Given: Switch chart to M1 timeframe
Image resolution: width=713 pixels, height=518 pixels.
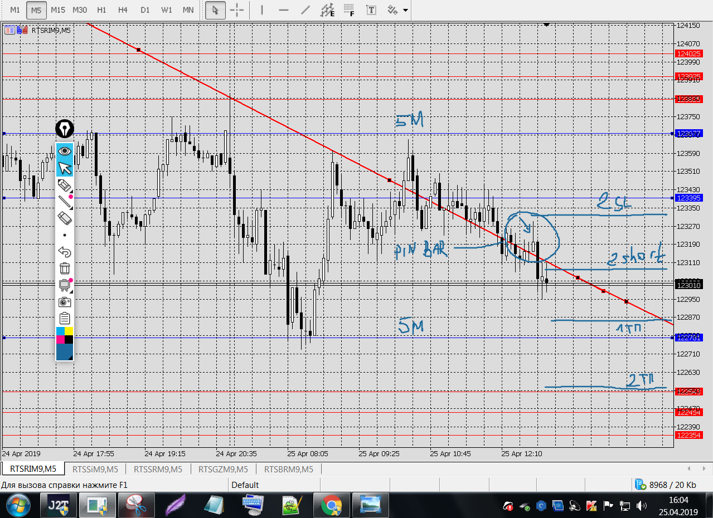Looking at the screenshot, I should click(15, 10).
